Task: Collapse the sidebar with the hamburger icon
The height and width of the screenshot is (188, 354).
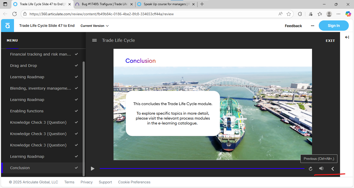Action: pyautogui.click(x=95, y=40)
